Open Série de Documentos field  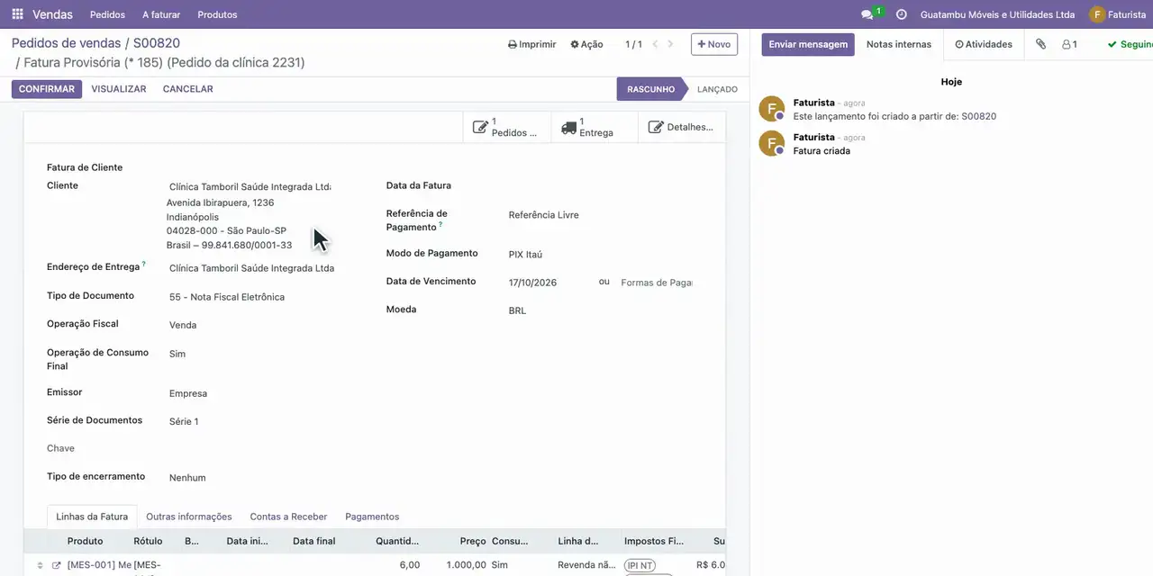[251, 421]
